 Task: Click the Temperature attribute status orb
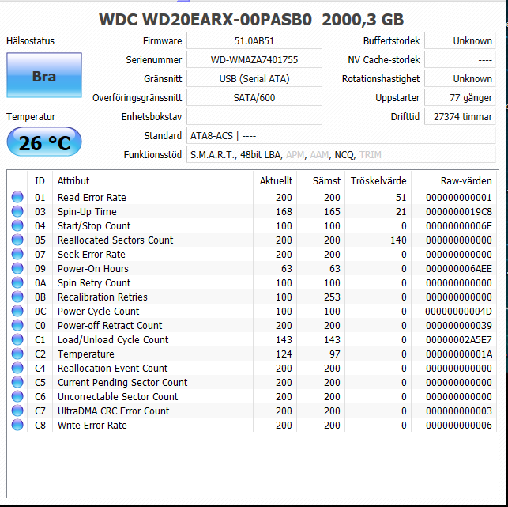pyautogui.click(x=17, y=354)
